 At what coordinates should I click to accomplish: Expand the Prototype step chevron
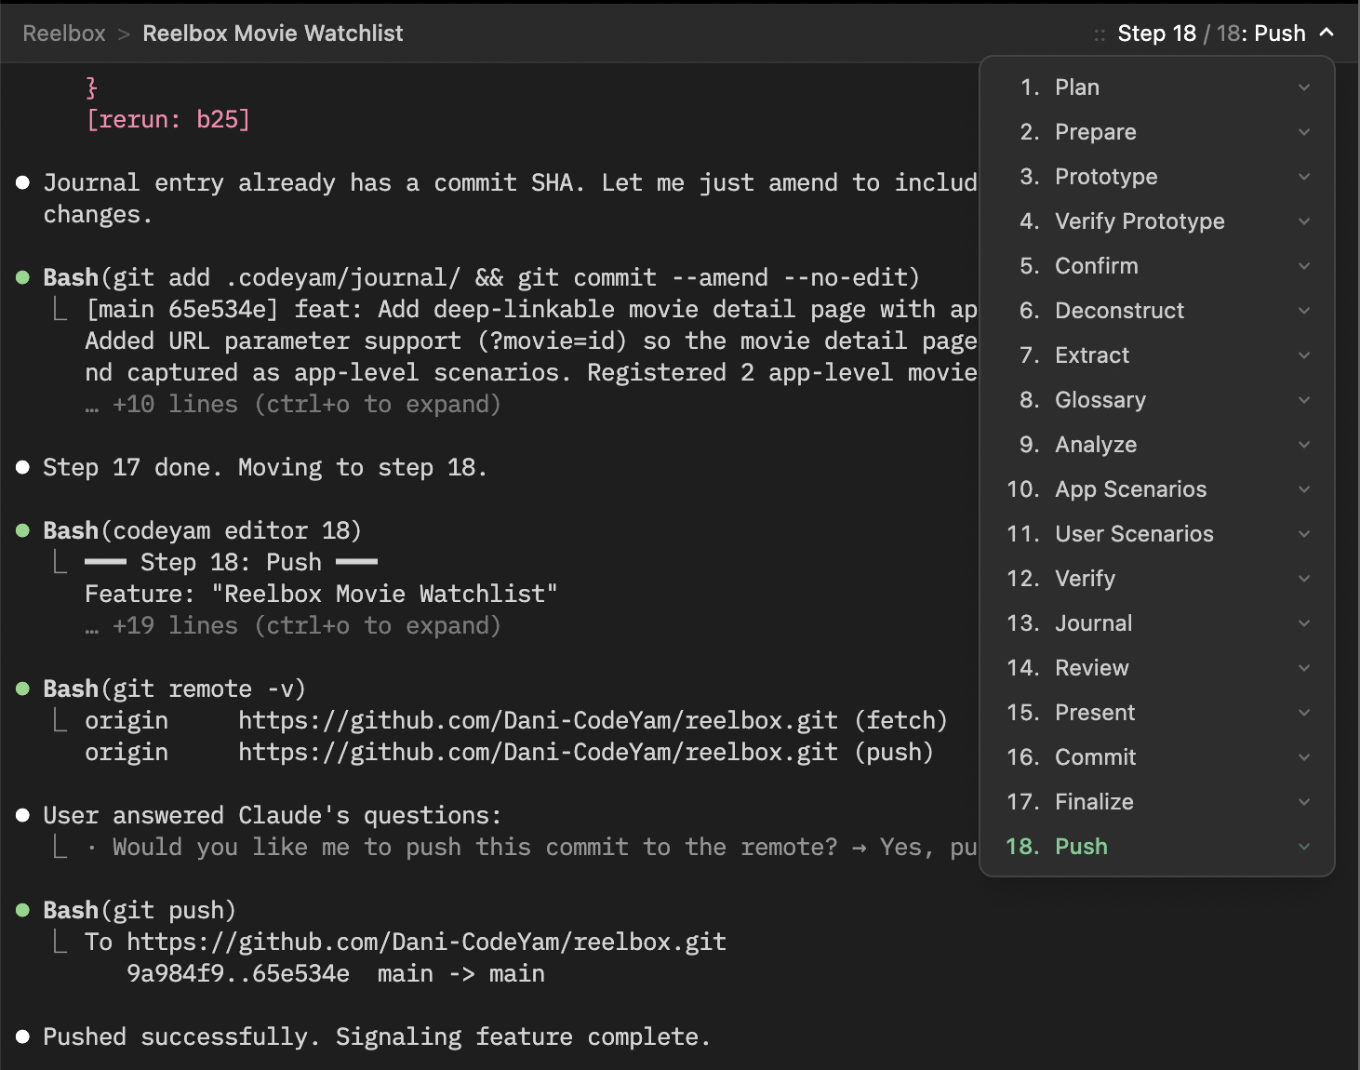[x=1304, y=177]
